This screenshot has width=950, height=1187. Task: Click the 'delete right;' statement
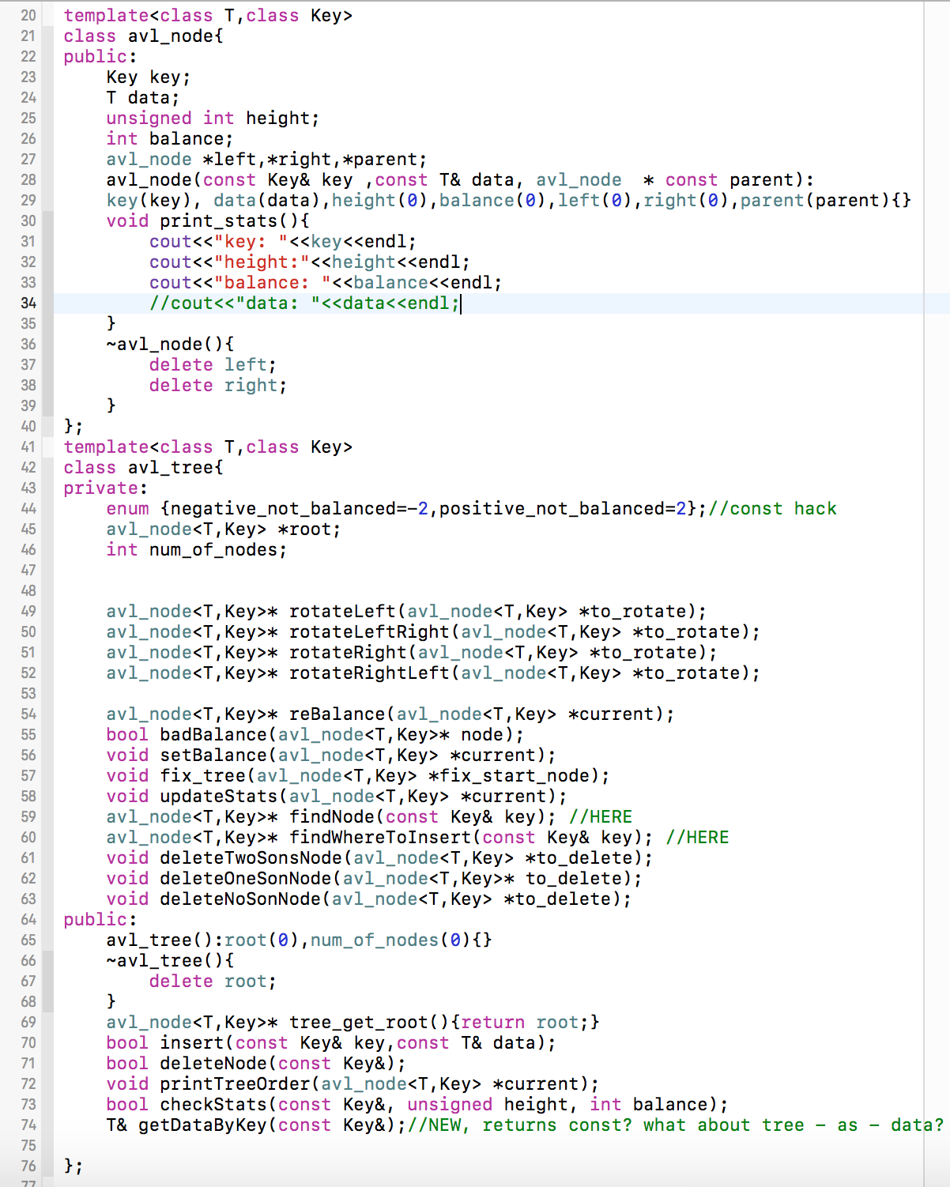point(218,386)
